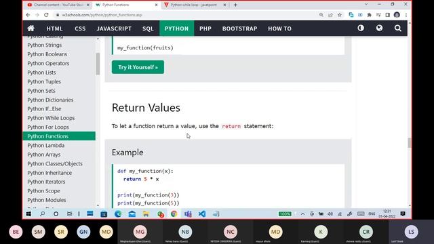Viewport: 434px width, 244px height.
Task: Open Python Iterators in the sidebar
Action: click(x=46, y=182)
